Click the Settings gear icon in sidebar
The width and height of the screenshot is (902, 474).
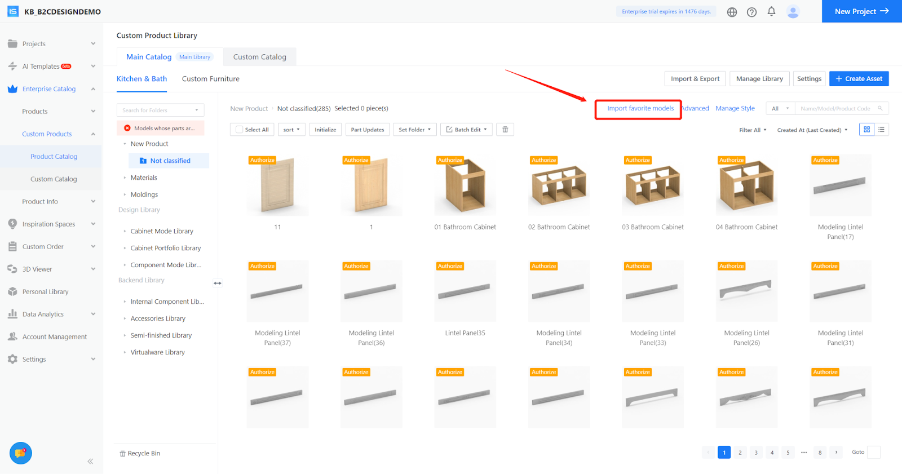pyautogui.click(x=12, y=359)
